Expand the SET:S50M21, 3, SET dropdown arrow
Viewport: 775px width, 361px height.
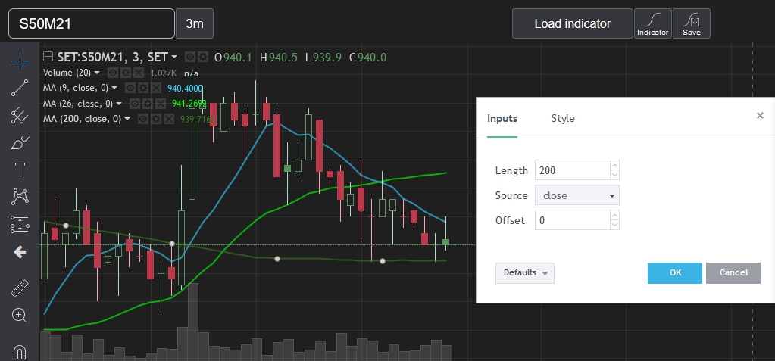[x=174, y=58]
